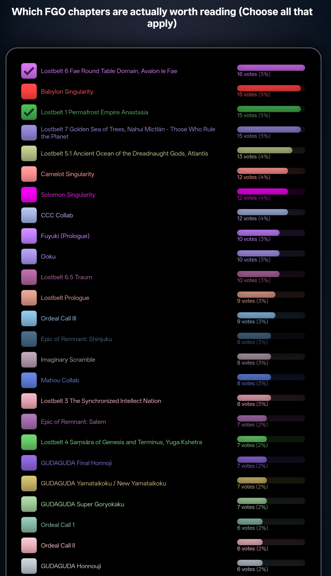
Task: Click 'Epic of Remnant: Shinjuku' label
Action: [76, 339]
